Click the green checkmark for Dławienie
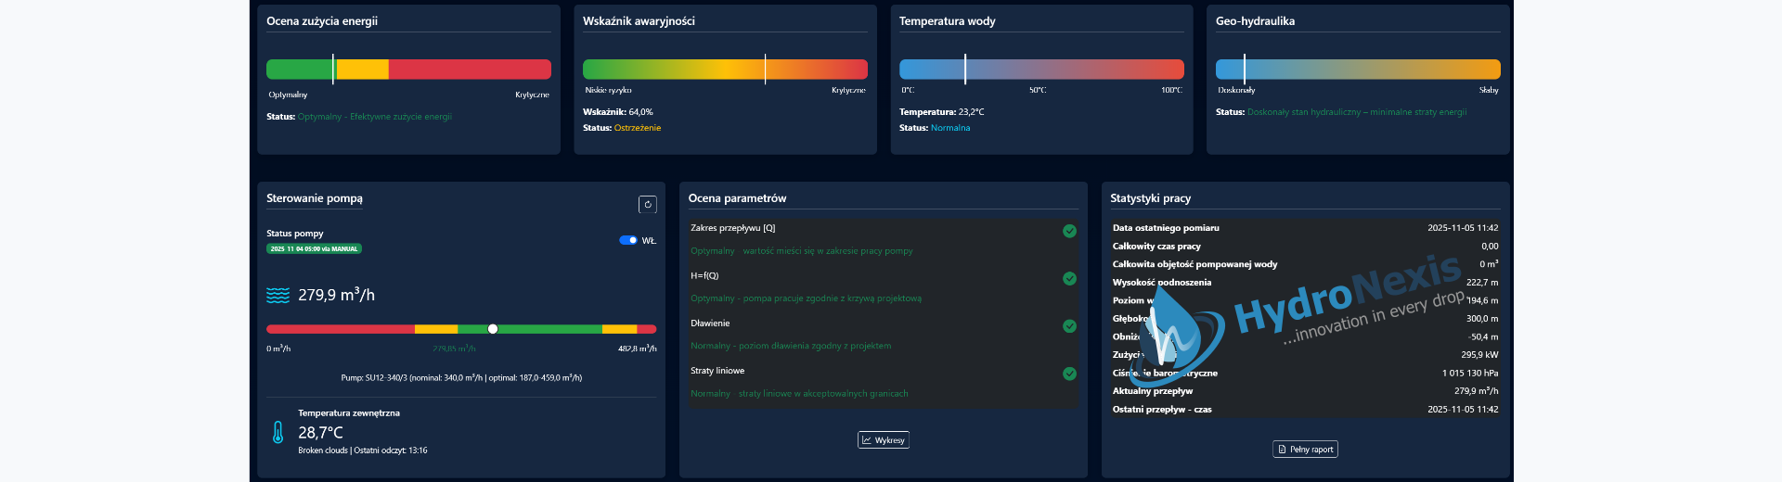 click(1069, 326)
